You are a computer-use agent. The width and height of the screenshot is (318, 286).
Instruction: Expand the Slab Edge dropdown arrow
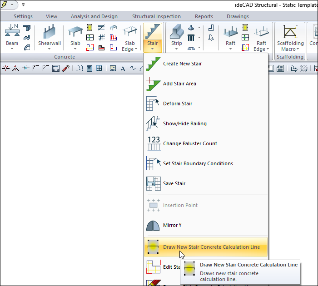(136, 49)
